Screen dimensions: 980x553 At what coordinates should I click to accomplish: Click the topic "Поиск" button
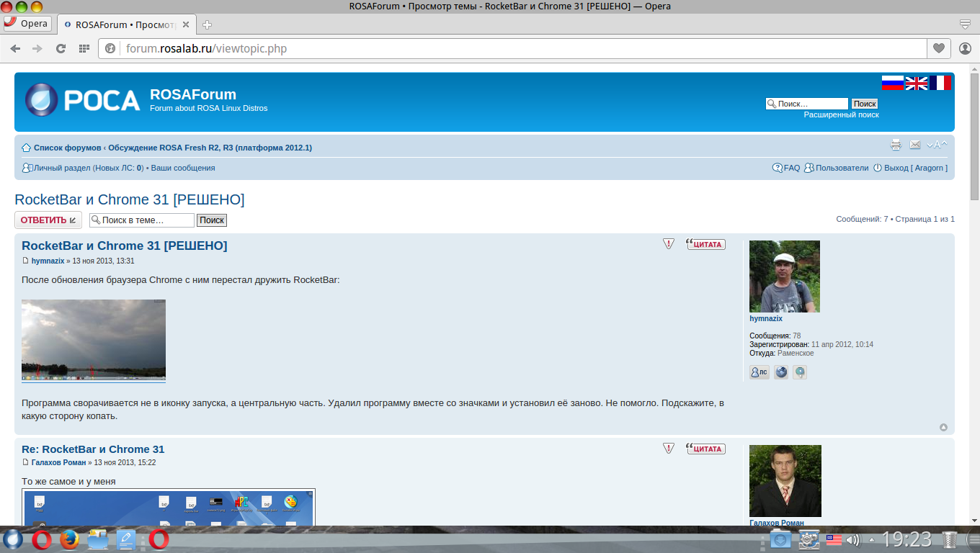(x=212, y=220)
